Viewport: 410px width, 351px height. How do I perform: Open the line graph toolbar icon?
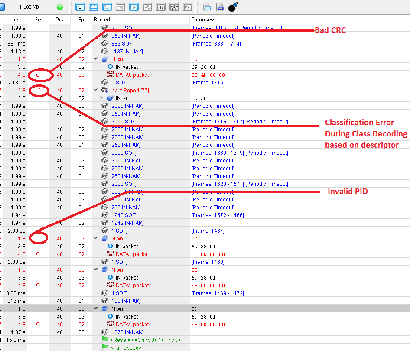point(188,7)
